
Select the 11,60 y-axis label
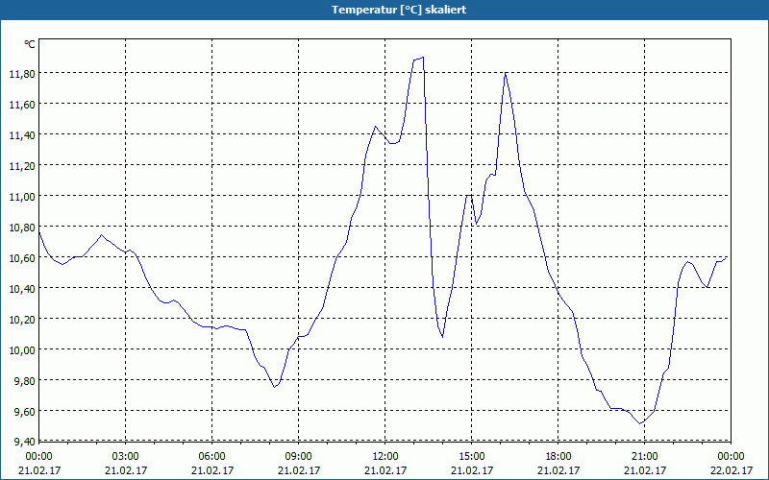click(x=22, y=105)
